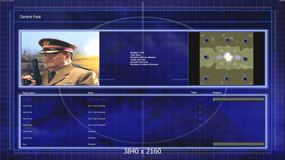Click start position marker 4 on map
The height and width of the screenshot is (160, 285).
(x=245, y=59)
